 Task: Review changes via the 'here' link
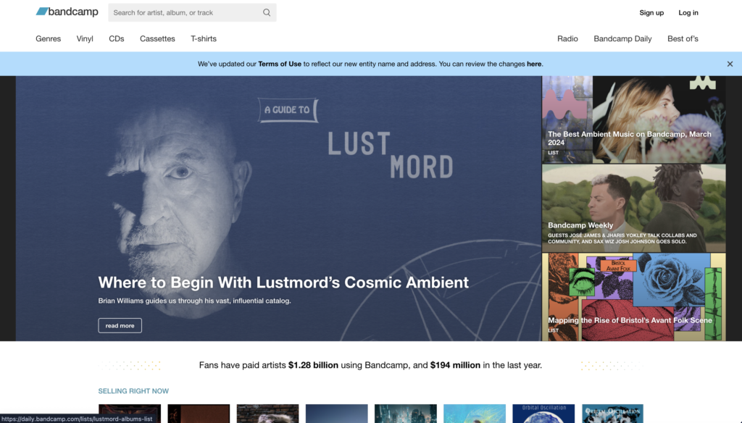(534, 64)
